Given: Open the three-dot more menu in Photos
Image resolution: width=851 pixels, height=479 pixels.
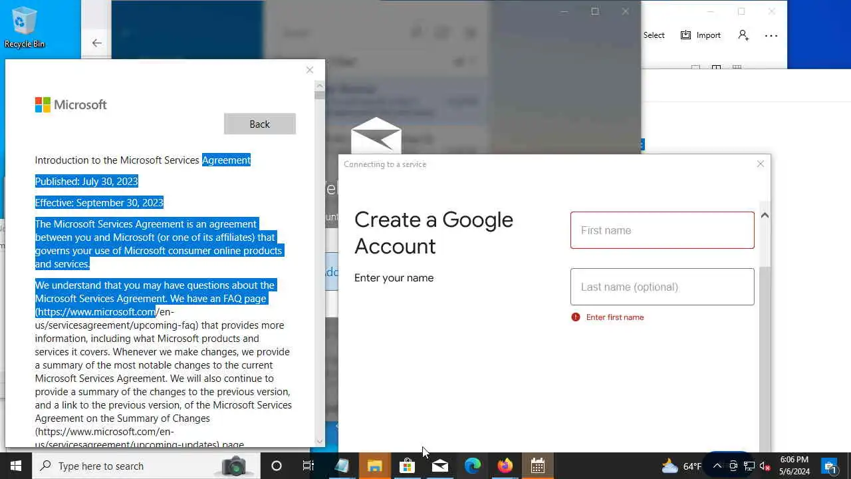Looking at the screenshot, I should point(771,35).
